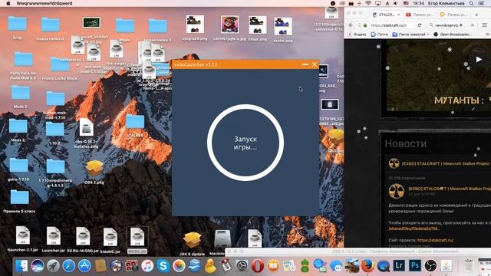Expand Лента новостей bookmark dropdown

411,34
